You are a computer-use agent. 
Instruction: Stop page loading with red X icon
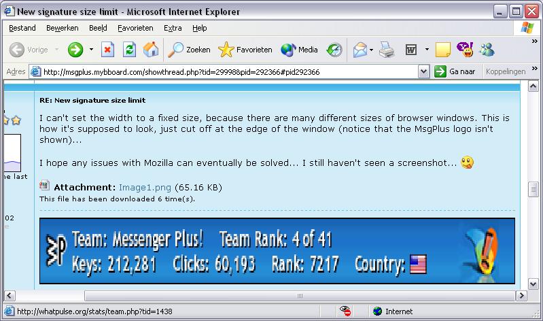107,50
